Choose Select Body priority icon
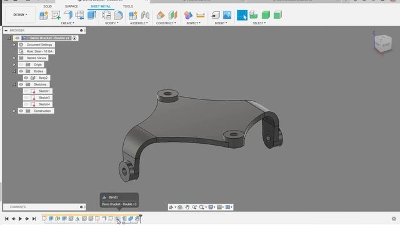The width and height of the screenshot is (400, 225). click(266, 15)
